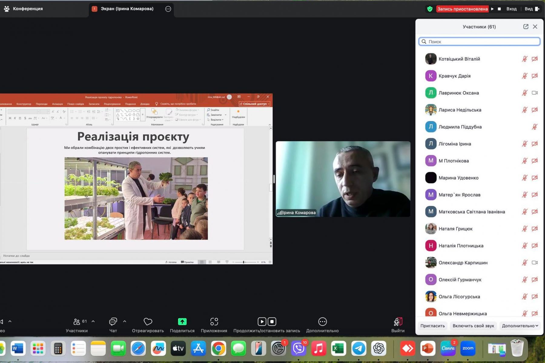The width and height of the screenshot is (545, 363).
Task: Click the Leave meeting icon (Выйти)
Action: (x=398, y=322)
